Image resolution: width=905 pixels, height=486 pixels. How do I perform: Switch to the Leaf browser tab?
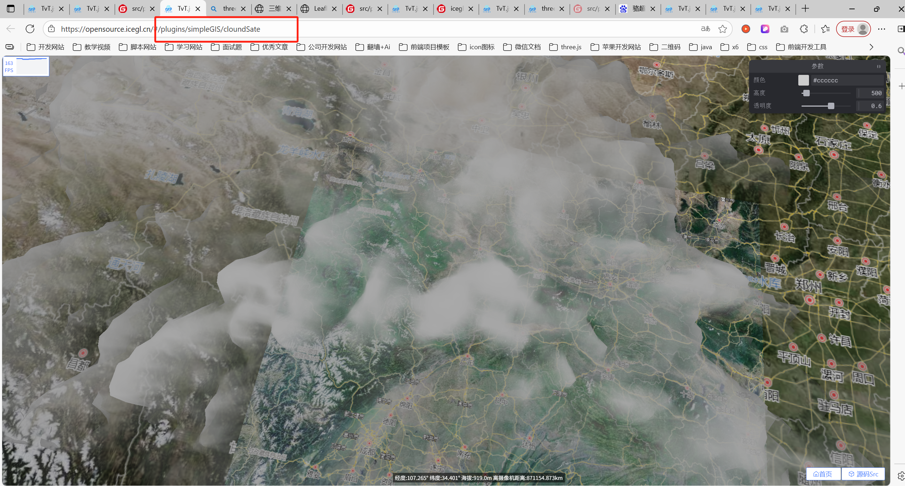click(319, 9)
